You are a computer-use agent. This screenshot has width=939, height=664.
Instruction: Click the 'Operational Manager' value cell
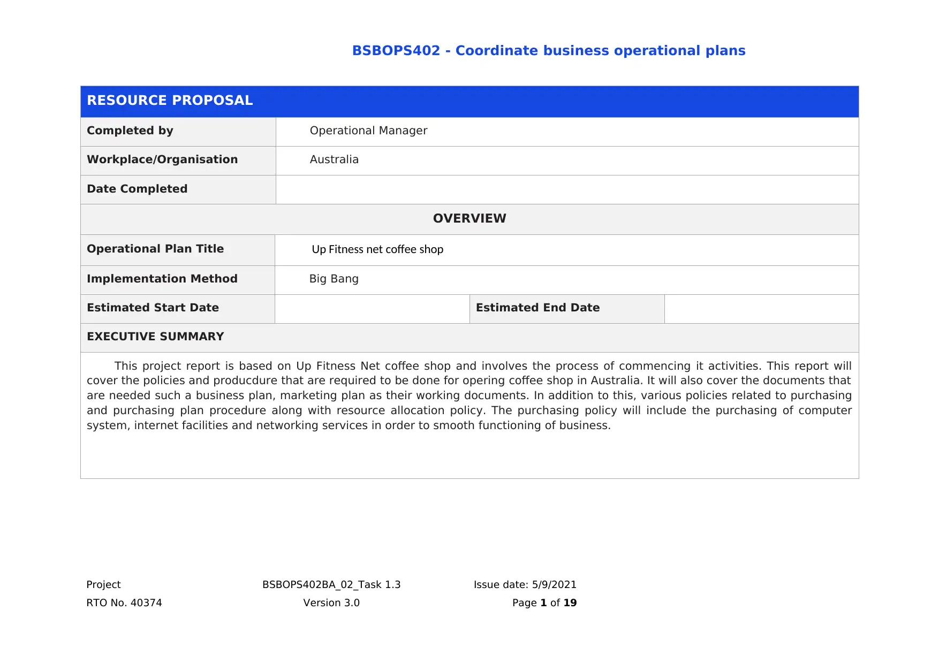click(x=567, y=132)
